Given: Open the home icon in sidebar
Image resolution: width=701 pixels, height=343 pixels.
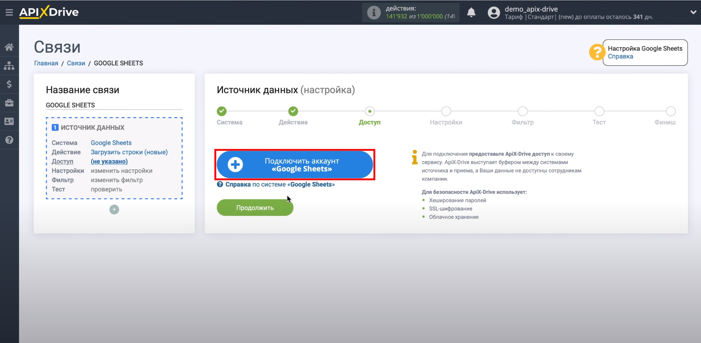Looking at the screenshot, I should (9, 47).
